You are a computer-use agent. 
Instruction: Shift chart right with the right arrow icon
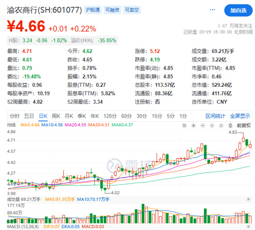[x=221, y=125]
